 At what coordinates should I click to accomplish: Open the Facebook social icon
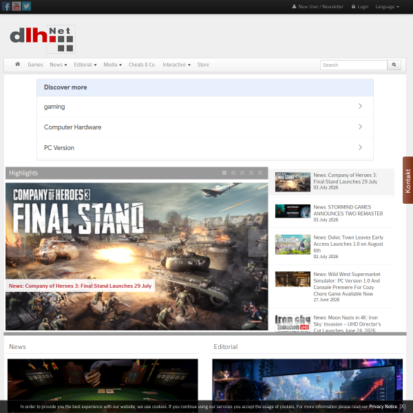(x=6, y=6)
